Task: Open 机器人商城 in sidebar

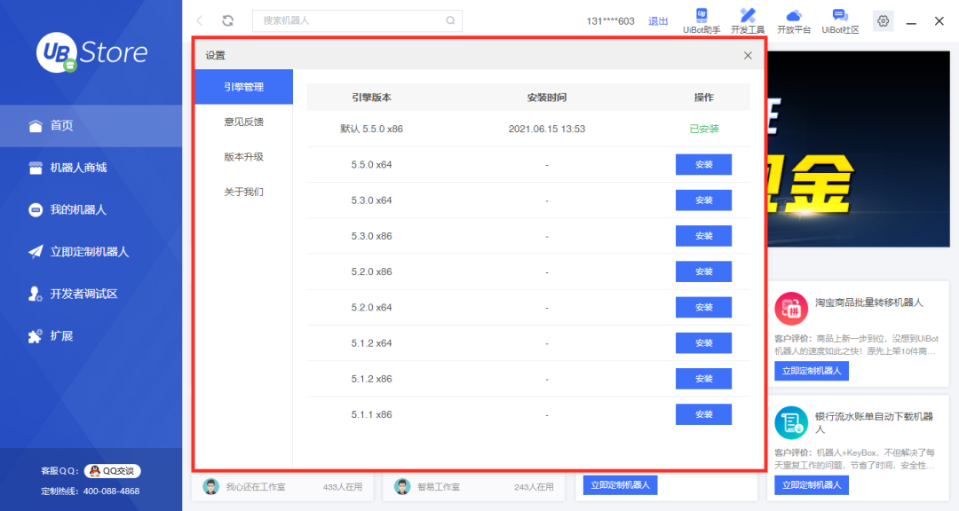Action: pos(91,168)
